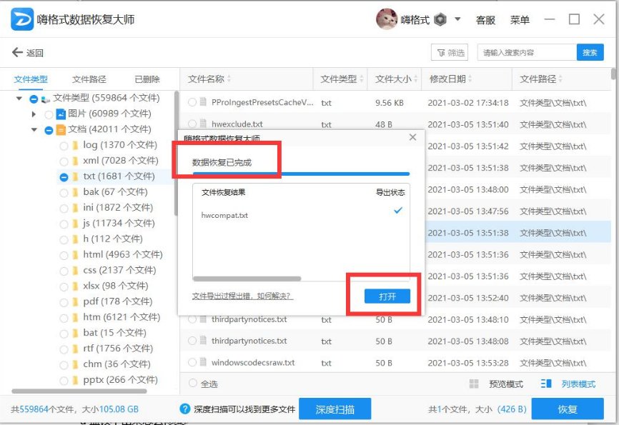
Task: Click the chm folder icon
Action: [75, 364]
